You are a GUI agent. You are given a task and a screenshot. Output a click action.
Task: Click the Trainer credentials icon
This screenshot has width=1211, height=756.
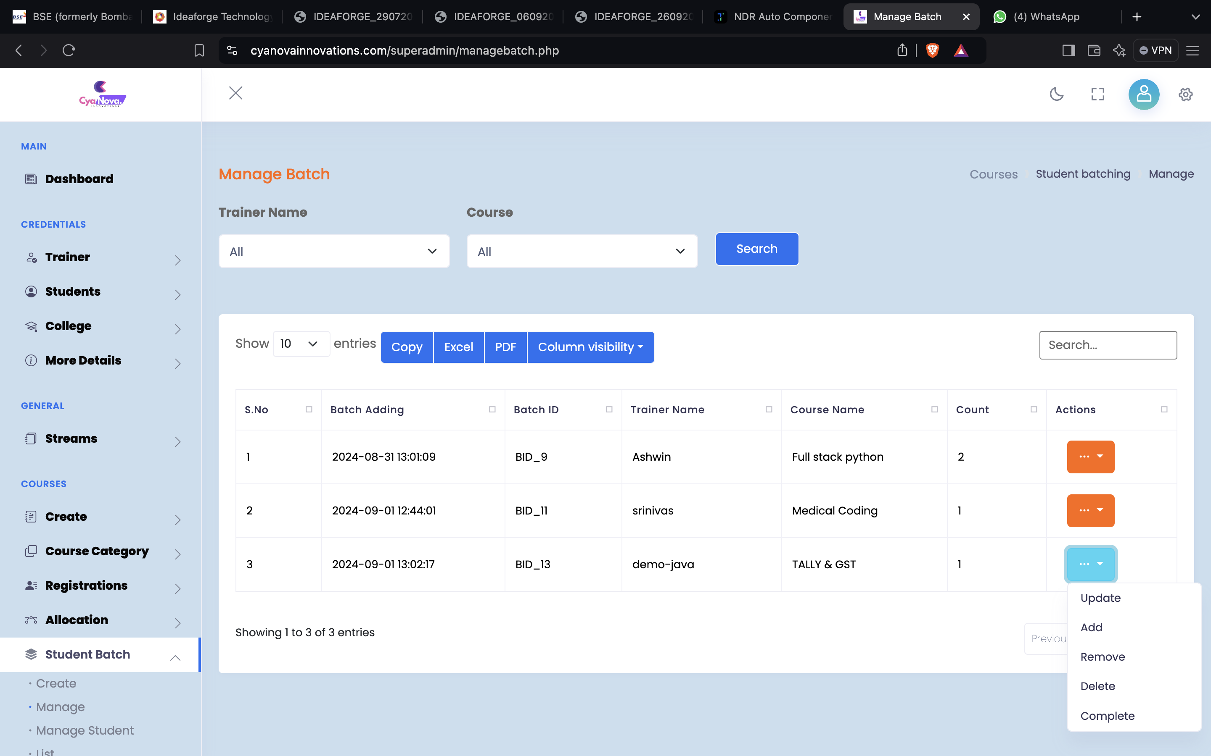(32, 257)
